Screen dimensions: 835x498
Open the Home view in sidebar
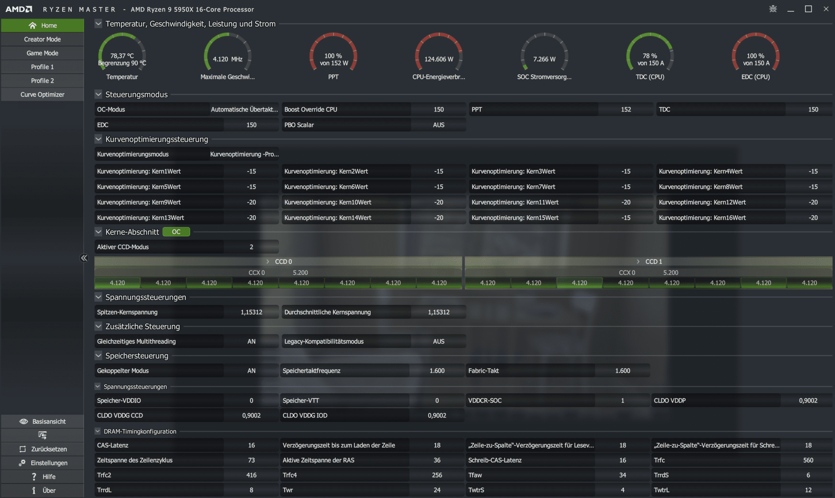click(x=42, y=25)
